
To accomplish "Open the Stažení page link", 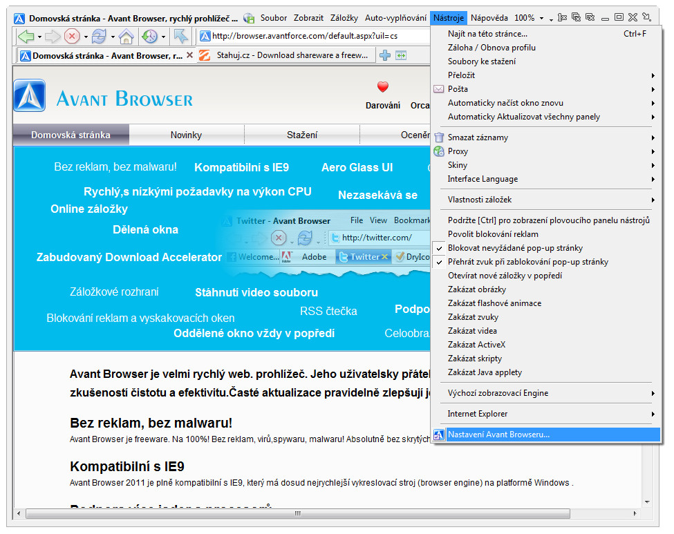I will 302,135.
